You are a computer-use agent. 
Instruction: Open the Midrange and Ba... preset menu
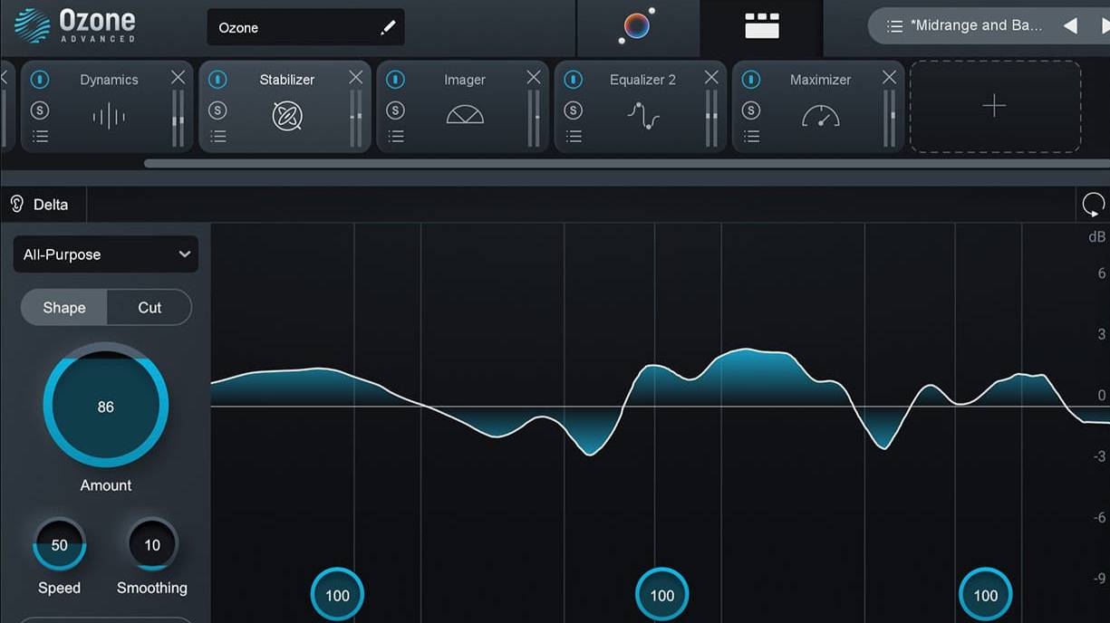[x=979, y=25]
